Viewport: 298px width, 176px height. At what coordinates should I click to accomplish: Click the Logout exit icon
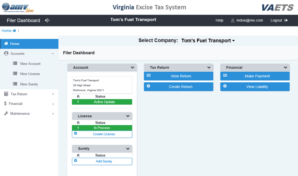(x=286, y=20)
